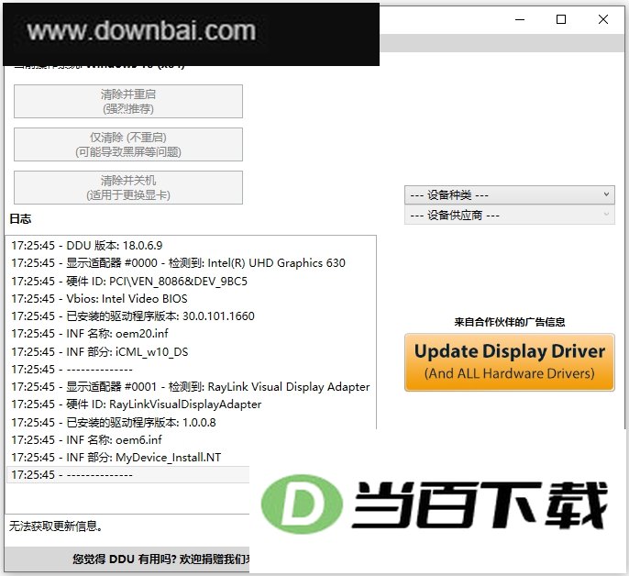This screenshot has width=629, height=576.
Task: Select the PCI\VEN_8086&DEV_9BC5 hardware ID line
Action: click(129, 281)
